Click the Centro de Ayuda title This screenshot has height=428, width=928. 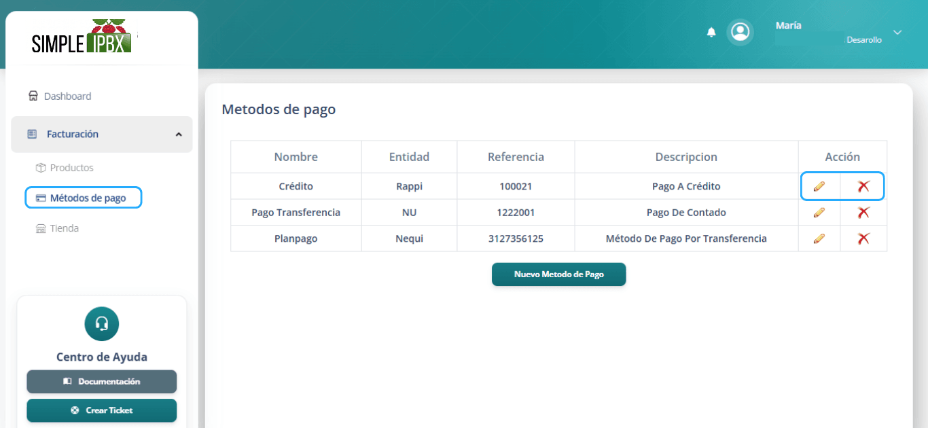[102, 357]
